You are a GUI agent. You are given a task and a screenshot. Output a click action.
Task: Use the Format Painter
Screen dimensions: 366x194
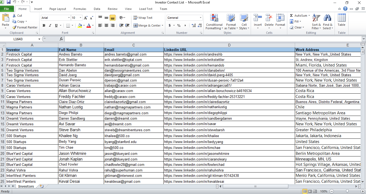pyautogui.click(x=25, y=27)
